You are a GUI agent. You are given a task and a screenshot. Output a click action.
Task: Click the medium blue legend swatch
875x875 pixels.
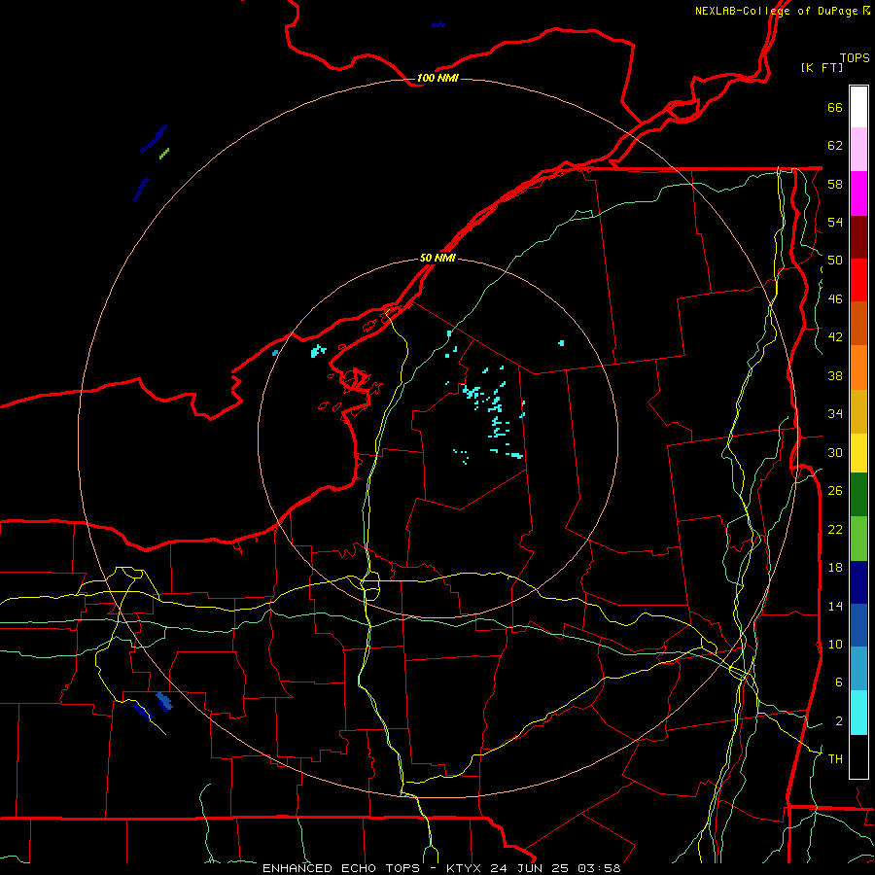coord(858,625)
